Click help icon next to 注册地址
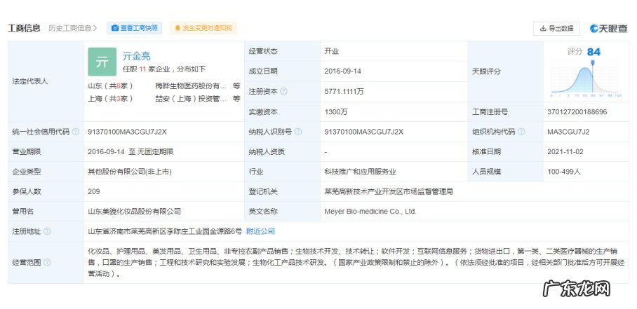This screenshot has width=637, height=309. click(47, 231)
